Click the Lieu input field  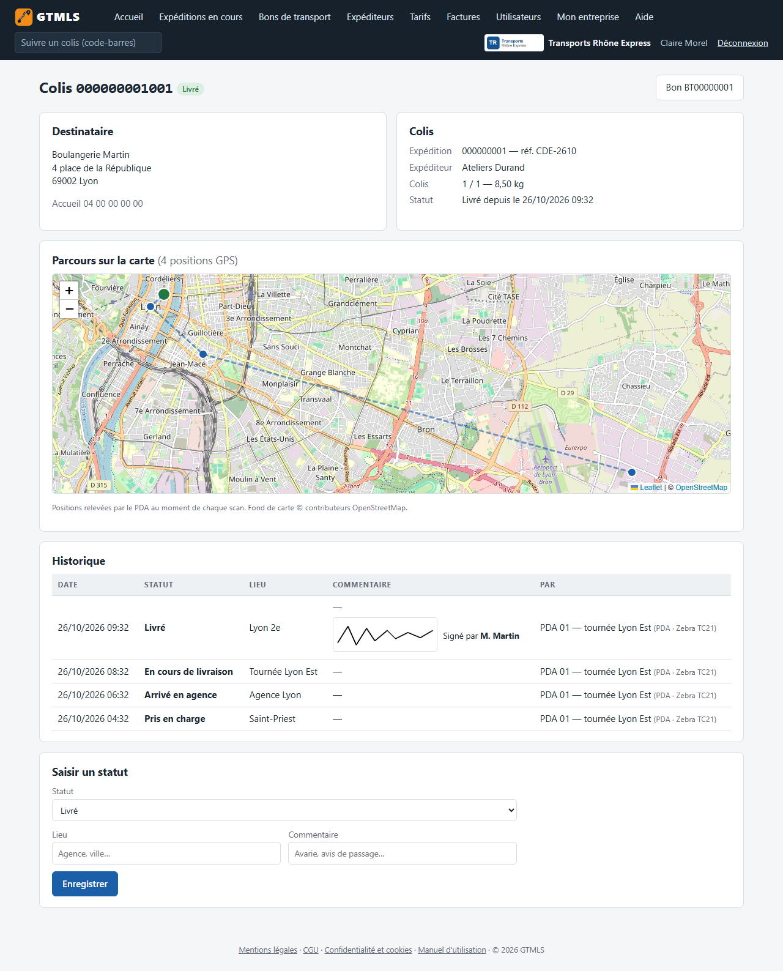(166, 854)
